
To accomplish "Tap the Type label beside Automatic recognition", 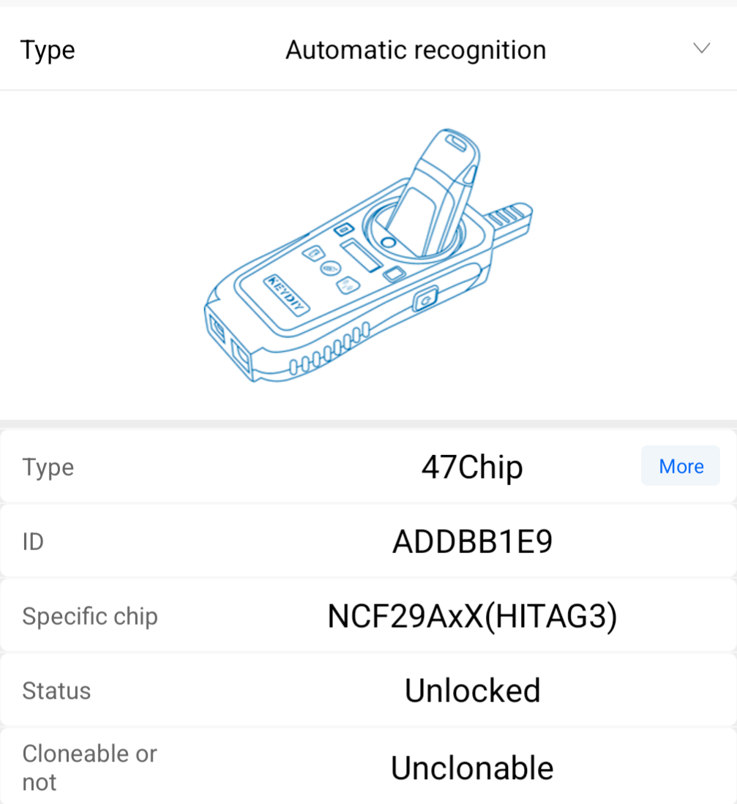I will tap(48, 50).
